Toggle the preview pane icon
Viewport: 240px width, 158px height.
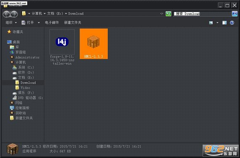coord(224,23)
